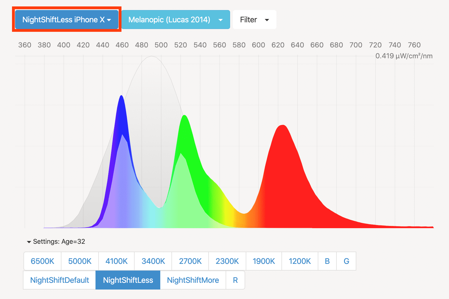Screen dimensions: 449x299
Task: Click the 760 wavelength axis label
Action: point(414,45)
